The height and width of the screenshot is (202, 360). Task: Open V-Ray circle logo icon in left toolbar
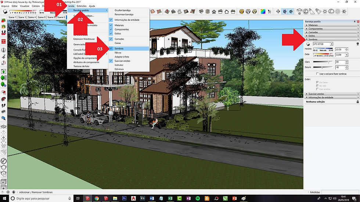tap(3, 161)
